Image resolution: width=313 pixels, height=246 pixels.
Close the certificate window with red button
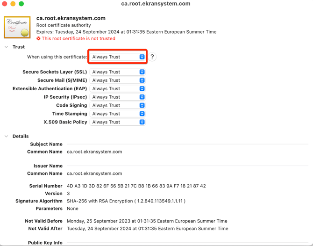(x=5, y=4)
